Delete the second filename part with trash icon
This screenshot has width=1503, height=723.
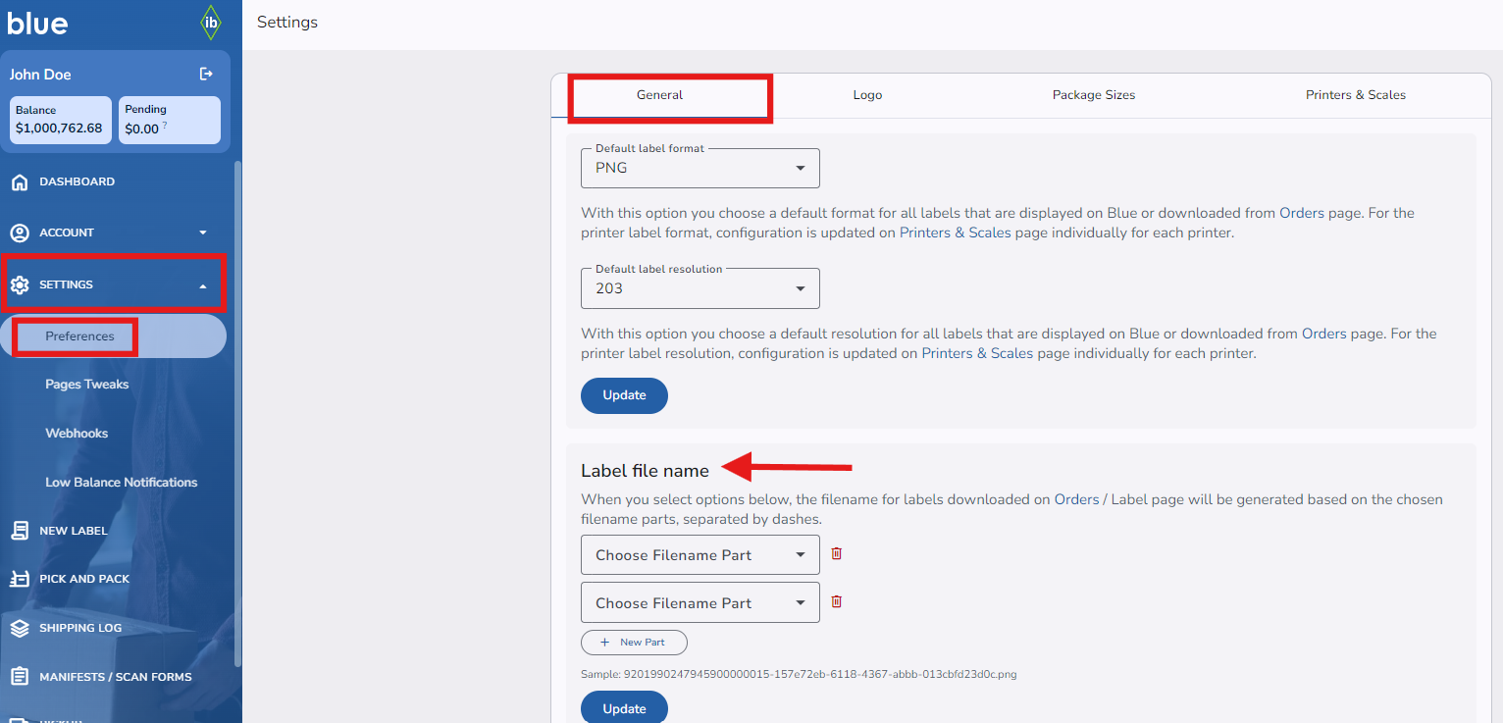coord(837,601)
